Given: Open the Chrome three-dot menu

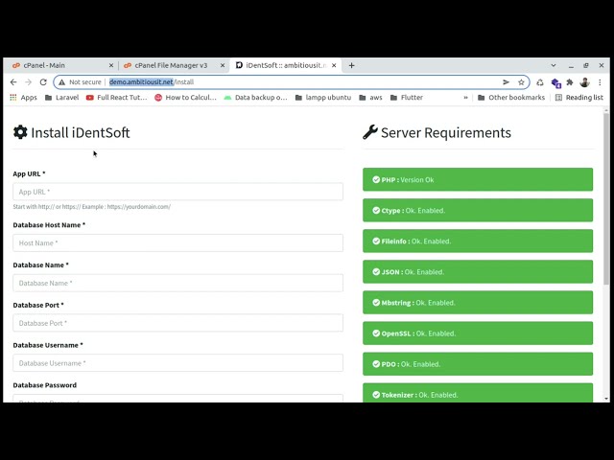Looking at the screenshot, I should point(600,82).
